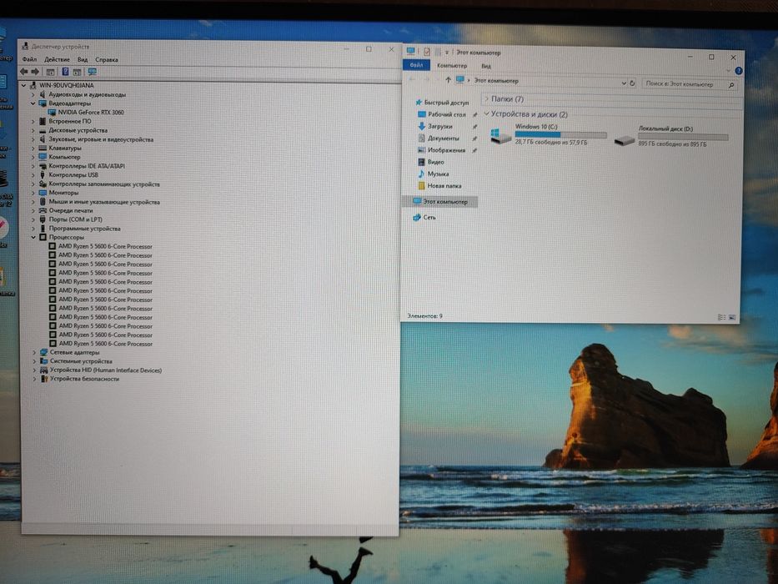Select the Контроллеры USB category
The height and width of the screenshot is (584, 778).
pos(73,175)
